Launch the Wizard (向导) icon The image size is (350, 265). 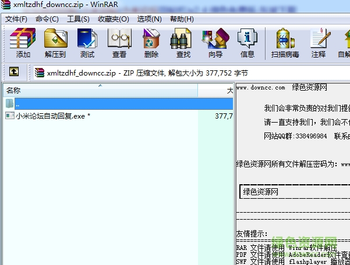(215, 43)
